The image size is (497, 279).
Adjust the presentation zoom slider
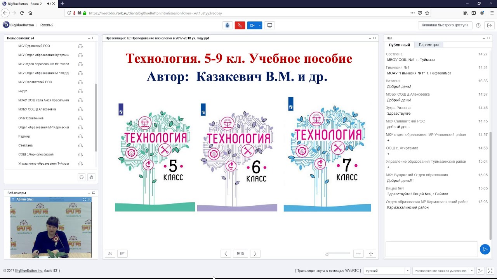tap(338, 253)
